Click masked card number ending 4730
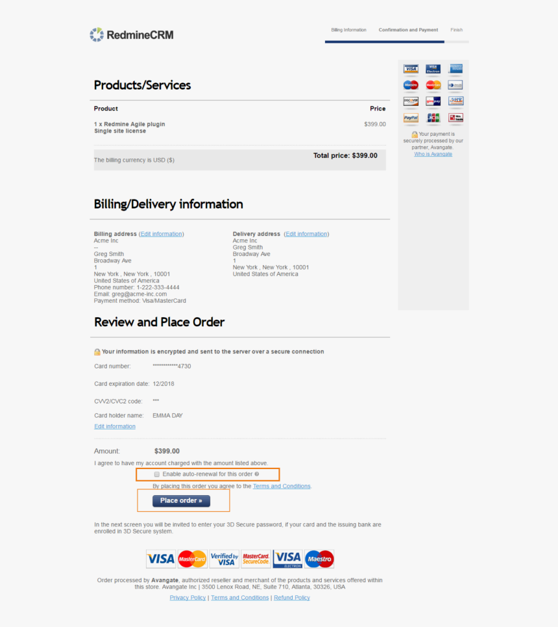 [172, 366]
